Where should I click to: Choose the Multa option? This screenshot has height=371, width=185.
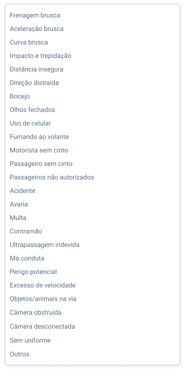(x=92, y=218)
